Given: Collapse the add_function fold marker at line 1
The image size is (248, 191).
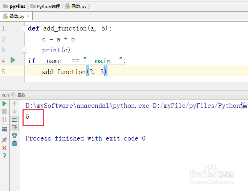Looking at the screenshot, I should [x=24, y=28].
